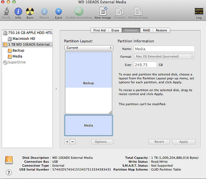This screenshot has width=206, height=179.
Task: Click the Write Status Read/Write value
Action: coord(159,162)
